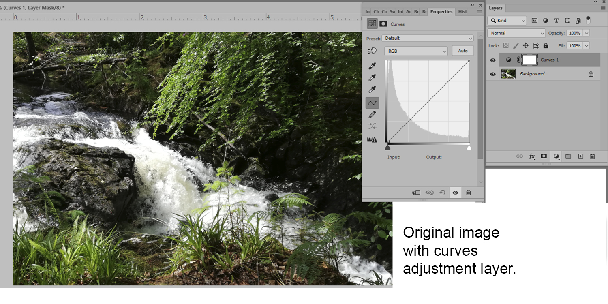
Task: Select the white point eyedropper
Action: (x=372, y=90)
